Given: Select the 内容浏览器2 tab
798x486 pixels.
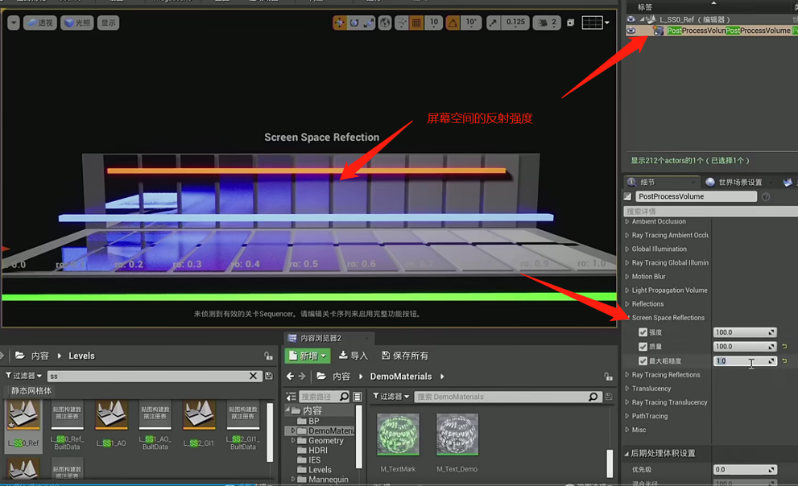Looking at the screenshot, I should coord(320,338).
